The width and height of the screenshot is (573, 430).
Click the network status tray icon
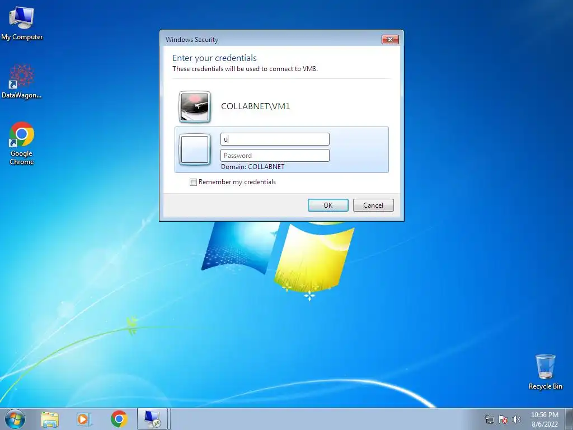pos(489,419)
